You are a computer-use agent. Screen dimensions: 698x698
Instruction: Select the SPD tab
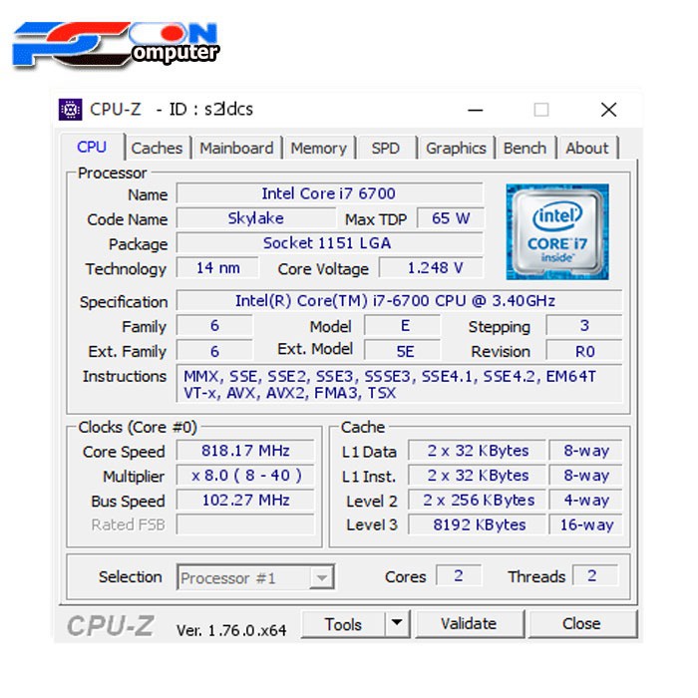[385, 148]
